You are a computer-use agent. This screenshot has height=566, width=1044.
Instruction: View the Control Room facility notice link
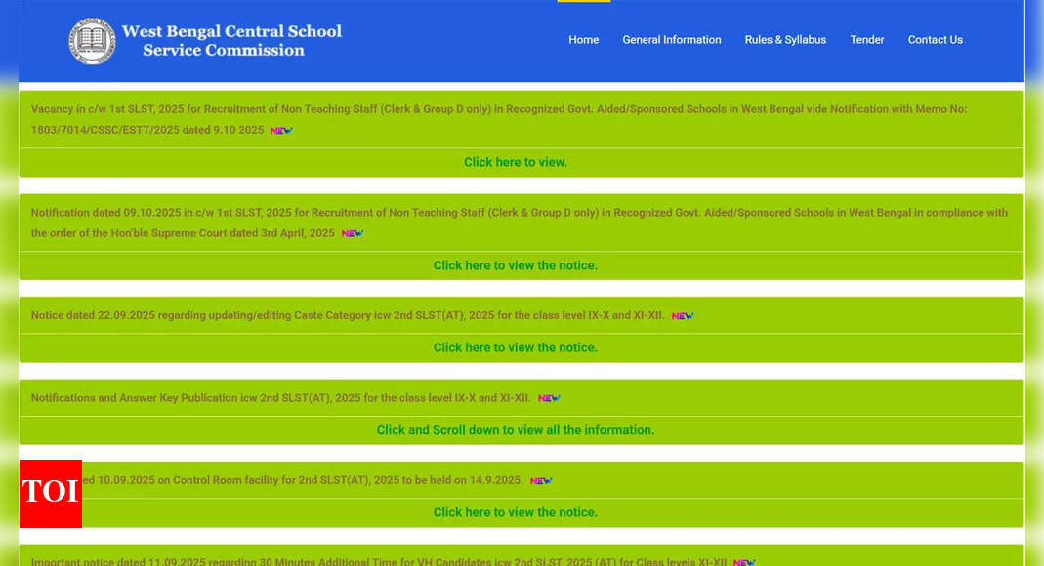pyautogui.click(x=516, y=512)
